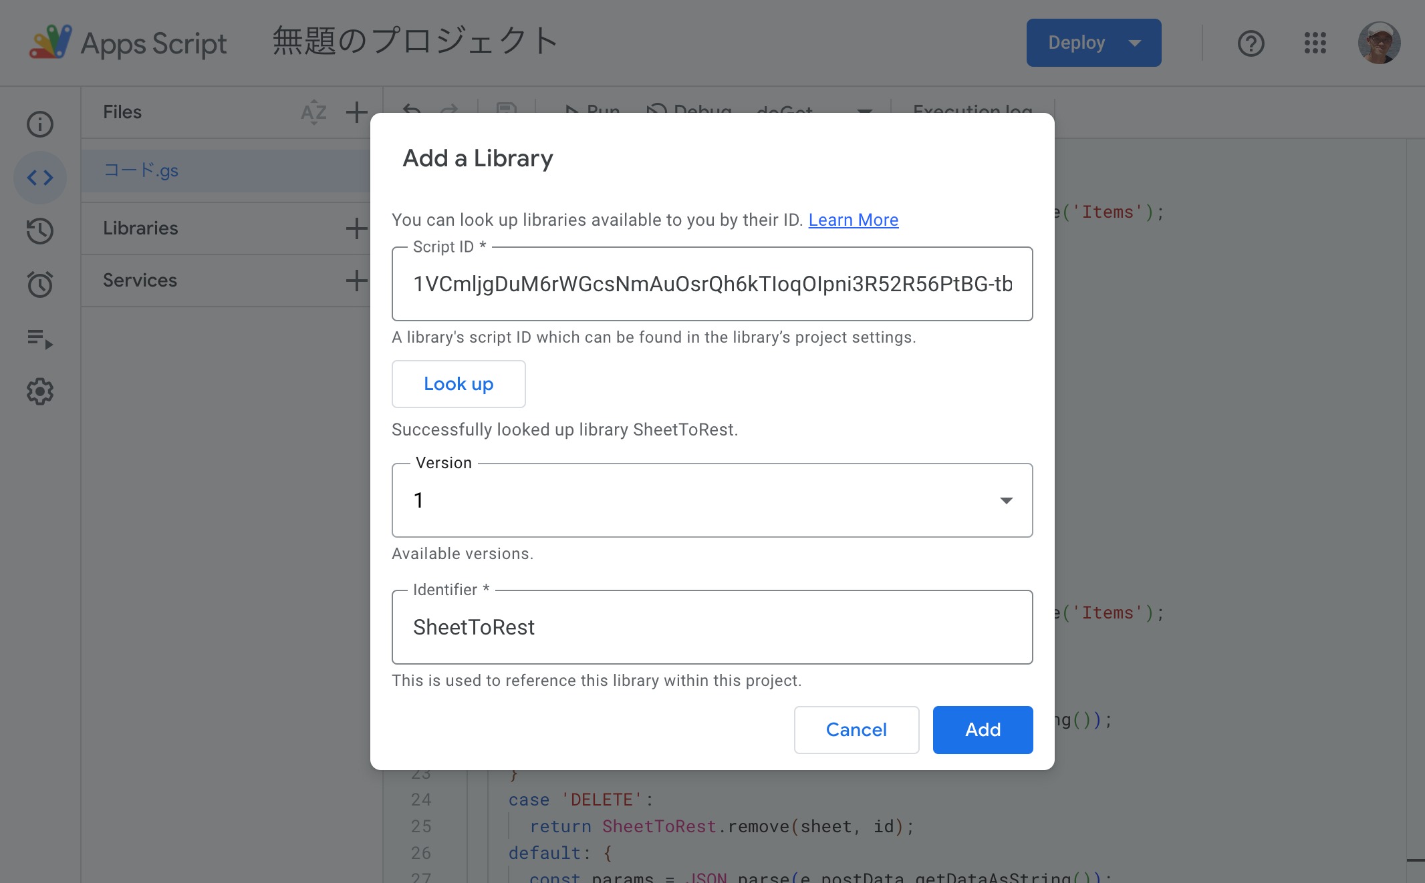
Task: Open the project Overview panel
Action: coord(39,124)
